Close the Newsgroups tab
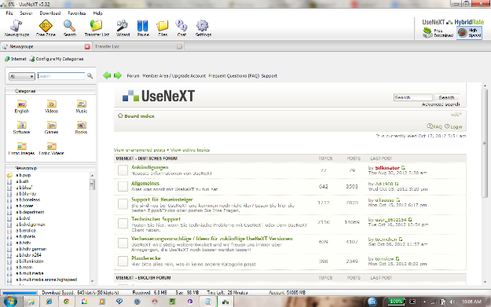The height and width of the screenshot is (307, 491). click(x=87, y=46)
